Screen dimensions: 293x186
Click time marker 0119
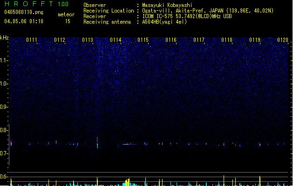[x=255, y=40]
